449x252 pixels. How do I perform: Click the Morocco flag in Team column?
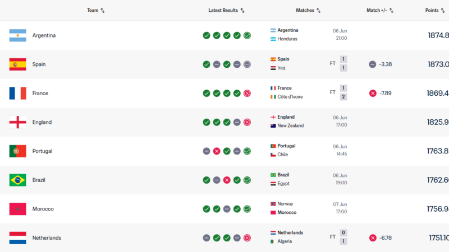18,209
